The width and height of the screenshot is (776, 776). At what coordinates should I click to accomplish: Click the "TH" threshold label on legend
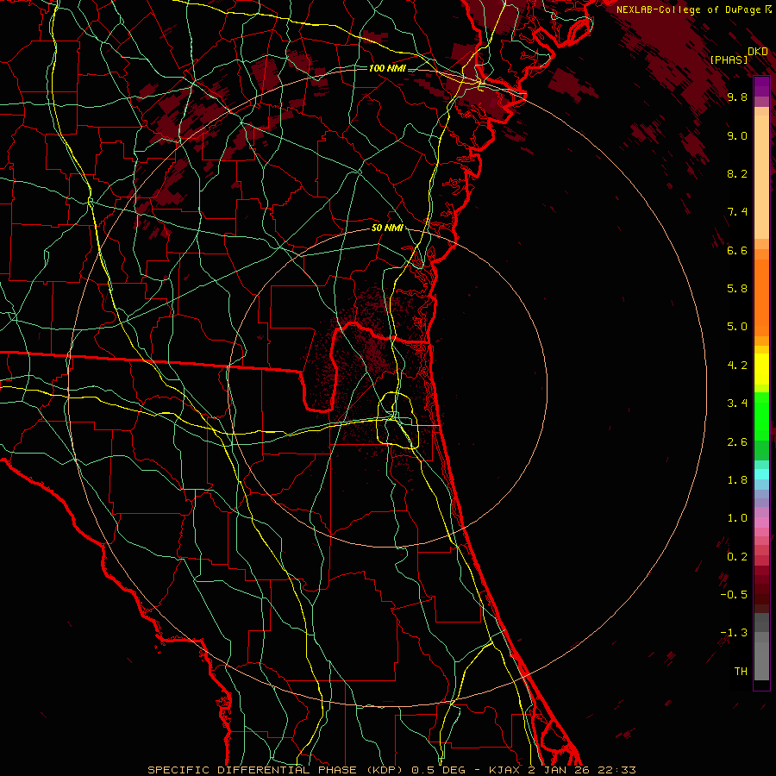tap(741, 672)
